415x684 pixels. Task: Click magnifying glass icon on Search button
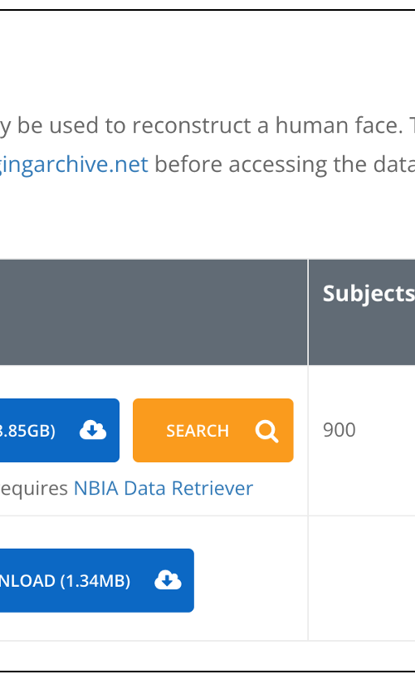[266, 431]
